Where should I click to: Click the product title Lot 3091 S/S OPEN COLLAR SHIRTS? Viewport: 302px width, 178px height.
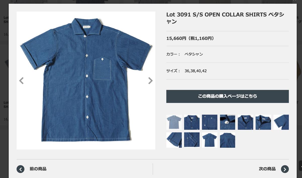(216, 15)
